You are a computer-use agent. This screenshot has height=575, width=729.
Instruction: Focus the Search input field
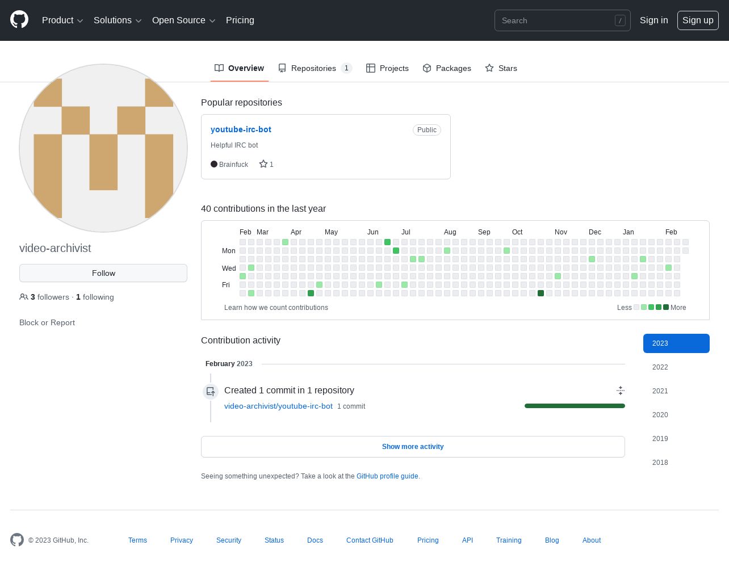point(562,20)
